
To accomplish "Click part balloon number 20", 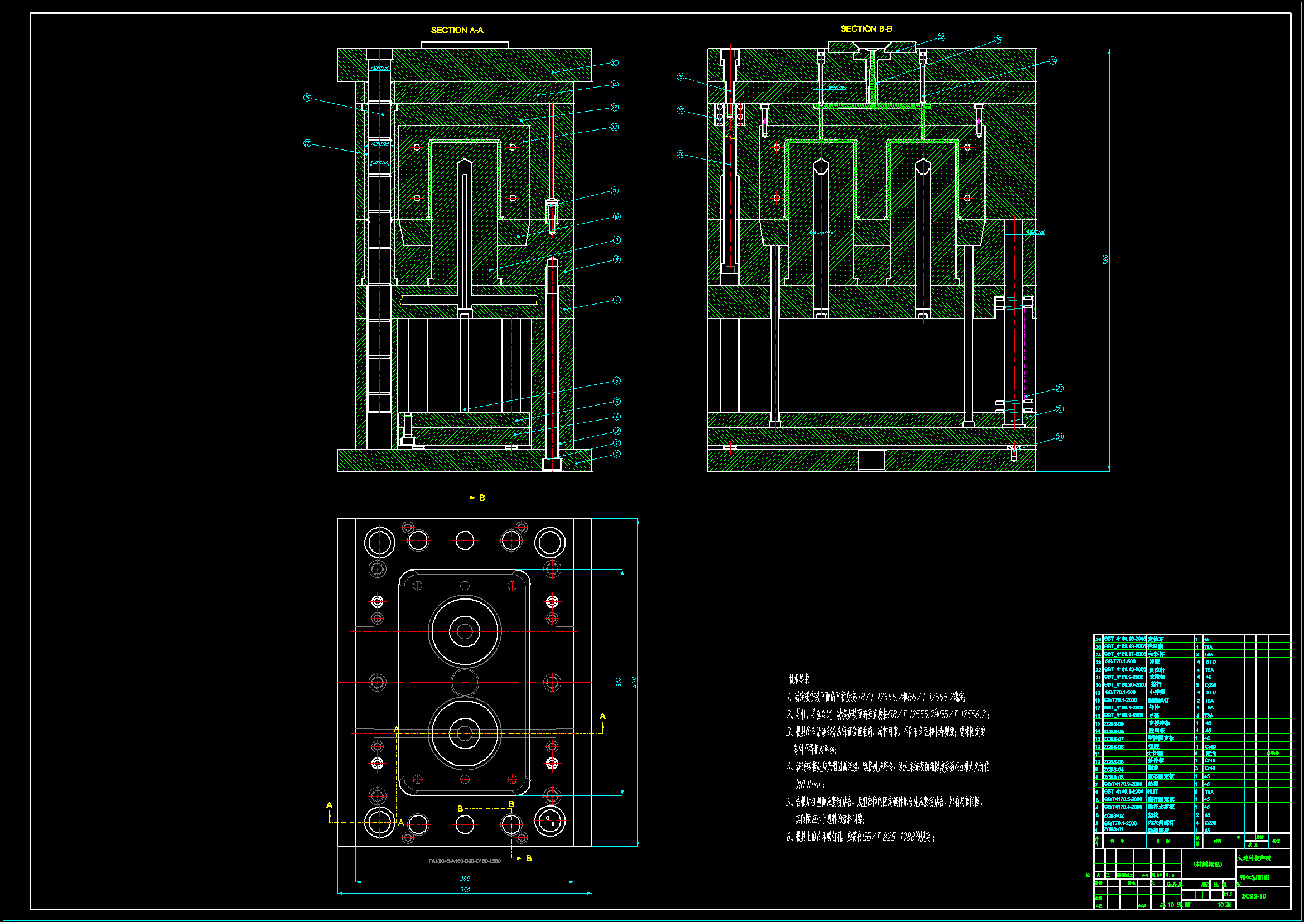I will 680,155.
